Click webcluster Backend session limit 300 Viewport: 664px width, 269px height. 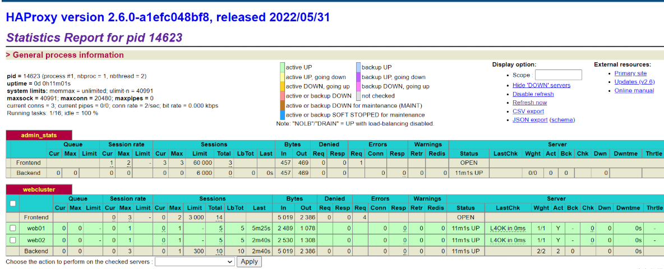click(199, 251)
